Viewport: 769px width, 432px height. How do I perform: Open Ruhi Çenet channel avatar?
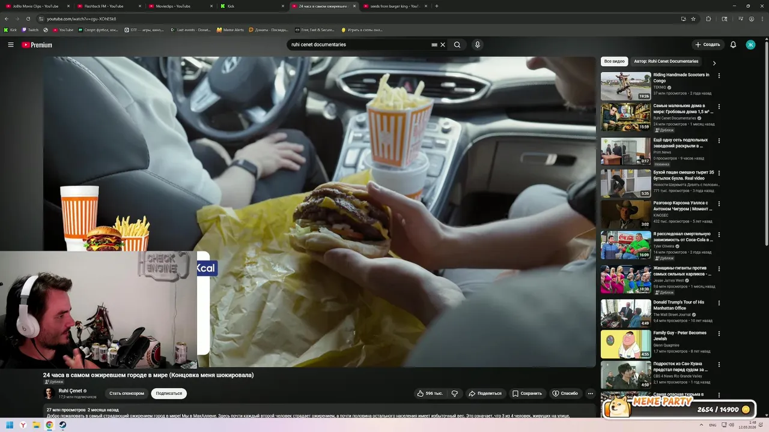(49, 393)
